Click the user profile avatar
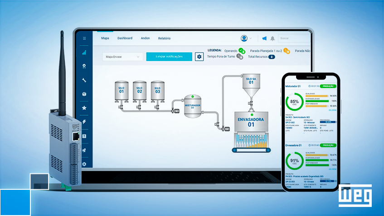 [244, 38]
